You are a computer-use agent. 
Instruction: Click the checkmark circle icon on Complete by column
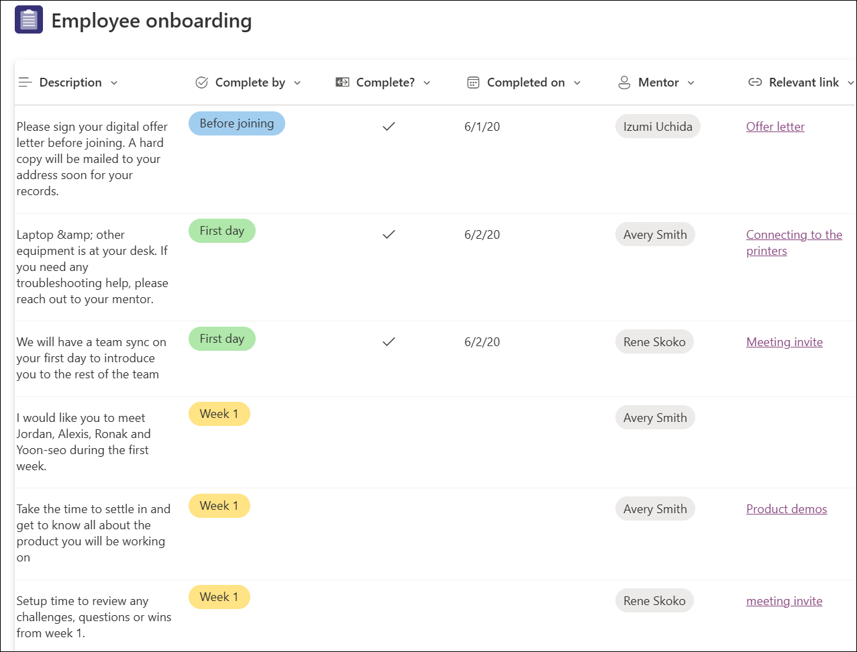click(x=201, y=82)
